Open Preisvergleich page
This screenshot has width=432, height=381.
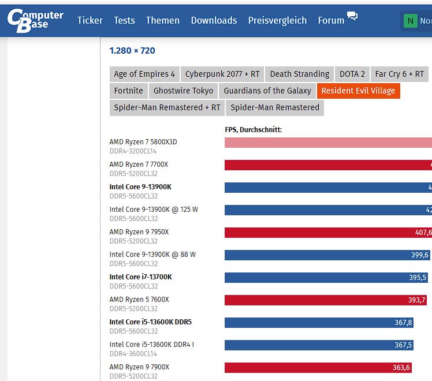point(277,20)
